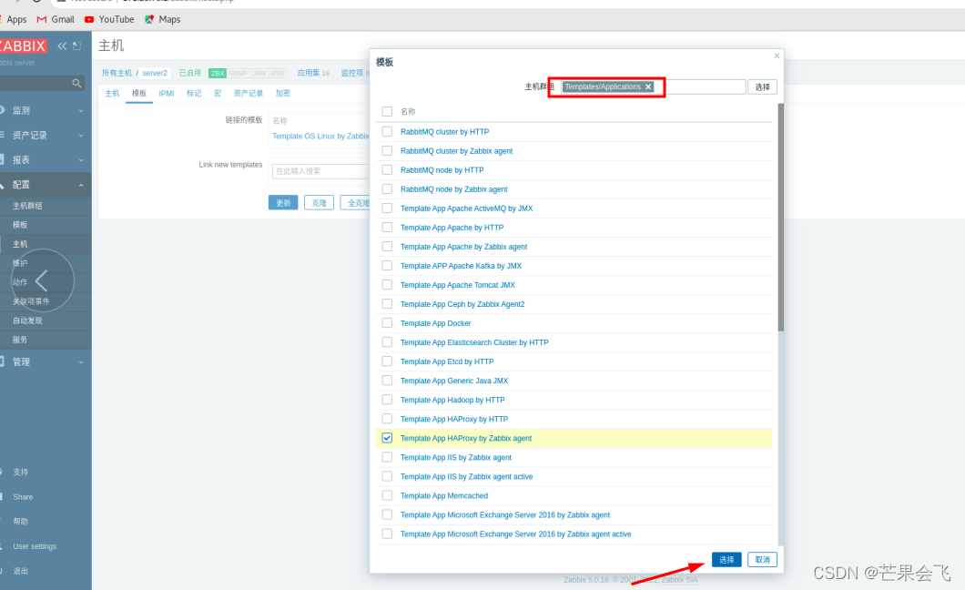Open 模板 in the sidebar
This screenshot has width=965, height=590.
(20, 225)
